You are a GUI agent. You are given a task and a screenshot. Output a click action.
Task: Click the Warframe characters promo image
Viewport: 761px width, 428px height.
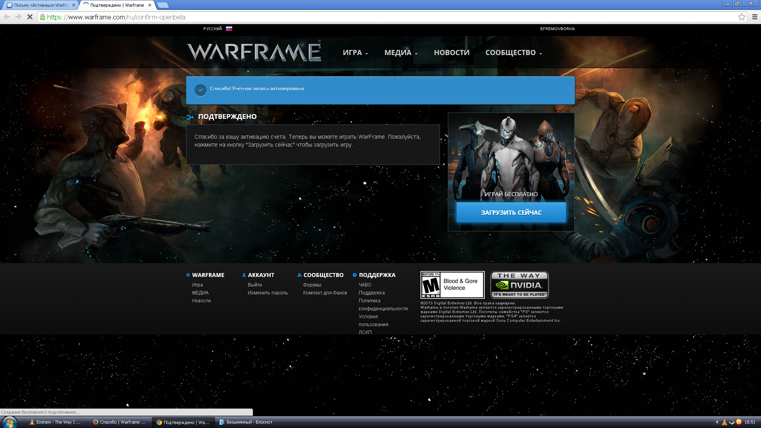[x=511, y=157]
